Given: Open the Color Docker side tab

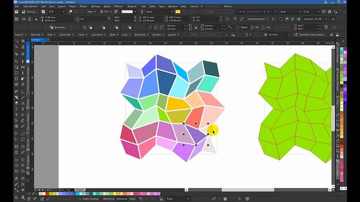Looking at the screenshot, I should pos(28,52).
